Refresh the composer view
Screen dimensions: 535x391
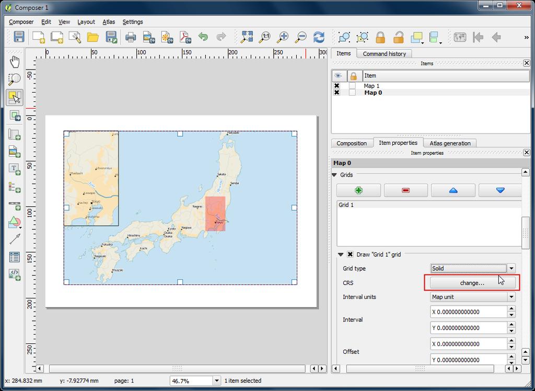click(319, 37)
